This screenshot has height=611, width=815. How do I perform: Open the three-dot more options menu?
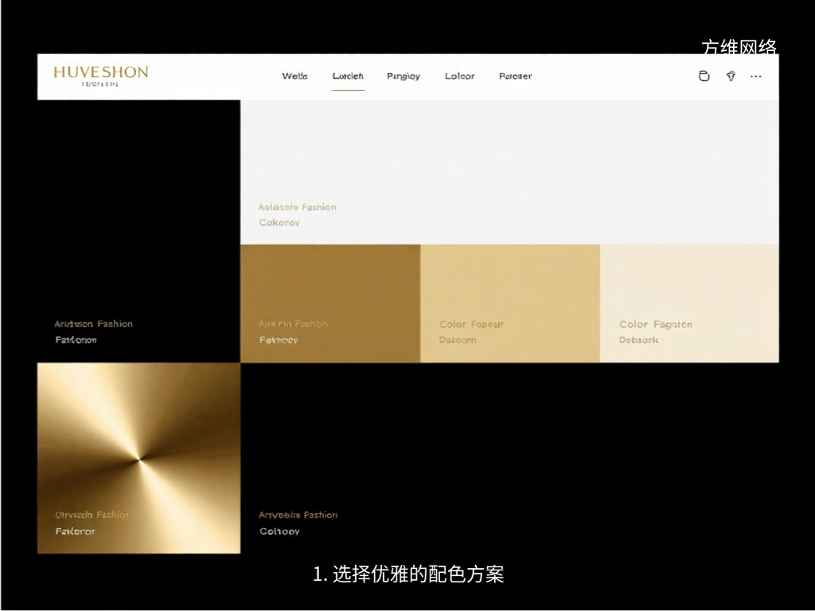(x=756, y=76)
